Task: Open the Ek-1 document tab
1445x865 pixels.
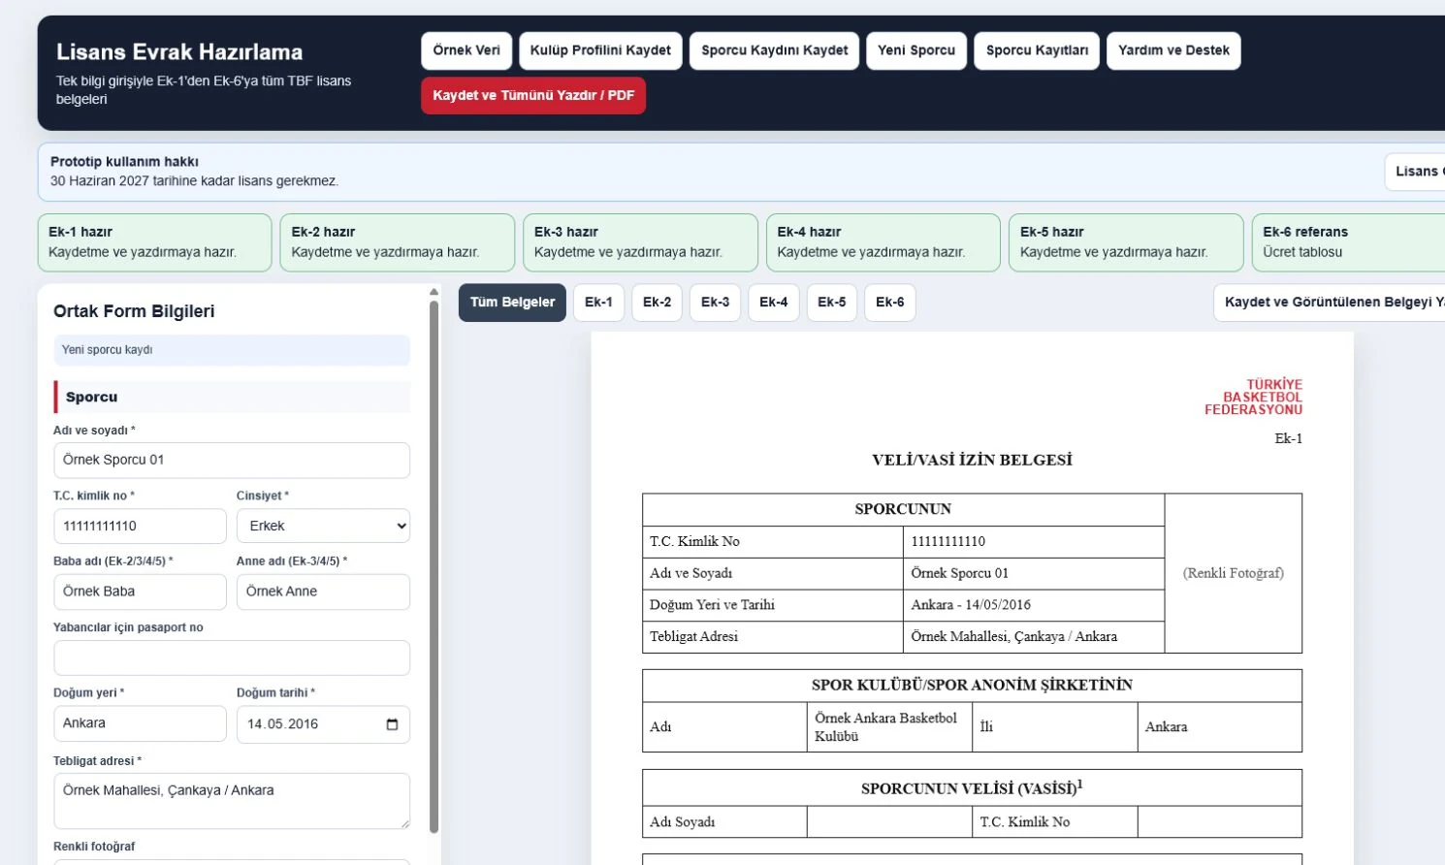Action: click(598, 303)
